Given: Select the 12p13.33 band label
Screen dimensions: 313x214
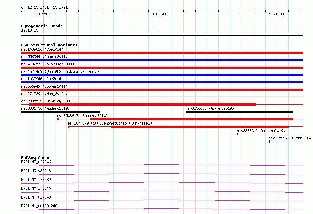Looking at the screenshot, I should coord(30,30).
